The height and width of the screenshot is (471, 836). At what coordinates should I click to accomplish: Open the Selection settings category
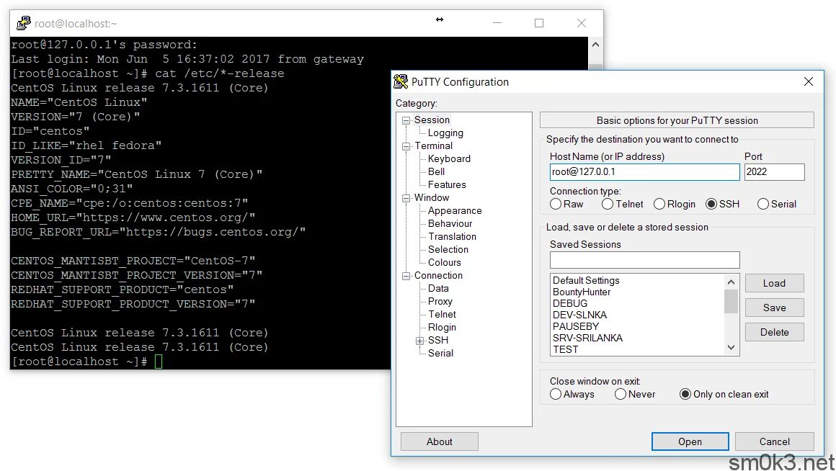click(448, 249)
